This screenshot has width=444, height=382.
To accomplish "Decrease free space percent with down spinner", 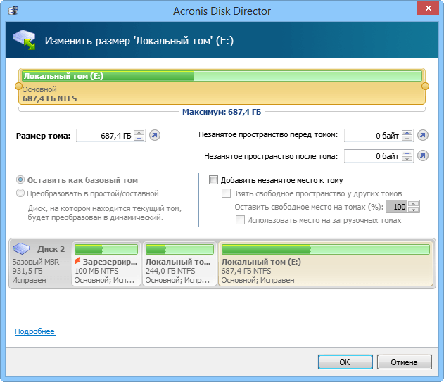I will pos(414,210).
